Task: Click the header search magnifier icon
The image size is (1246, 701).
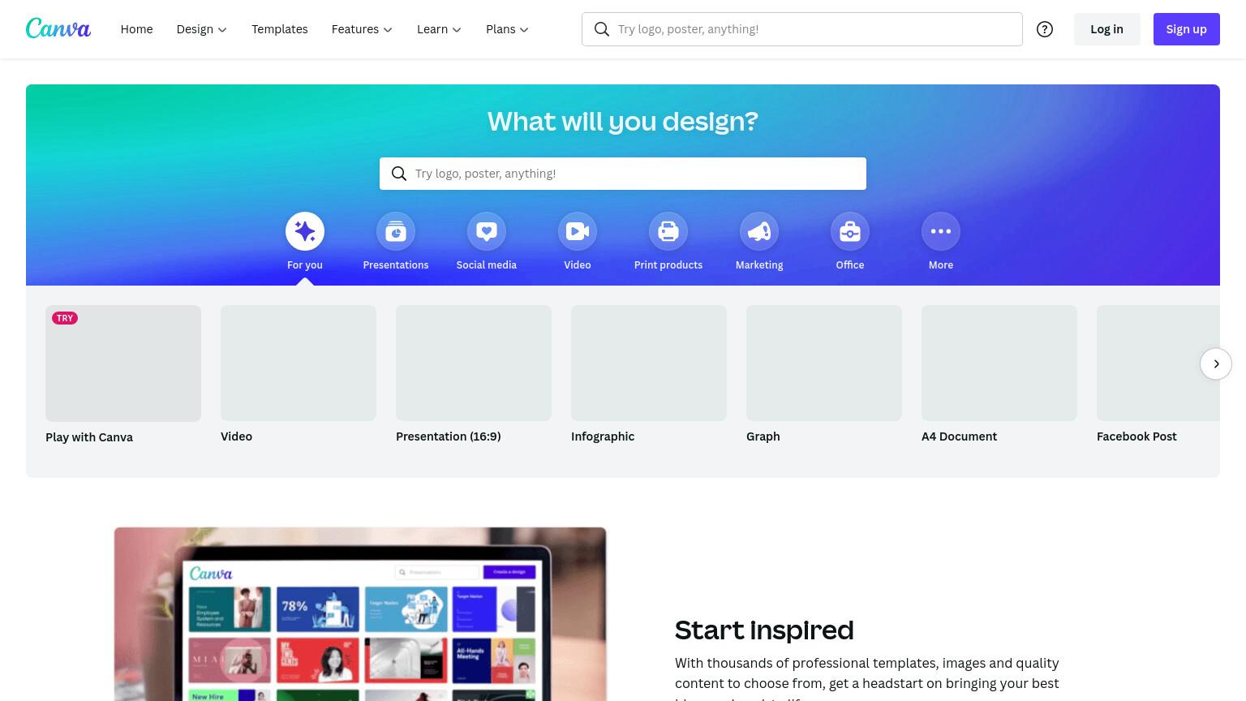Action: tap(602, 29)
